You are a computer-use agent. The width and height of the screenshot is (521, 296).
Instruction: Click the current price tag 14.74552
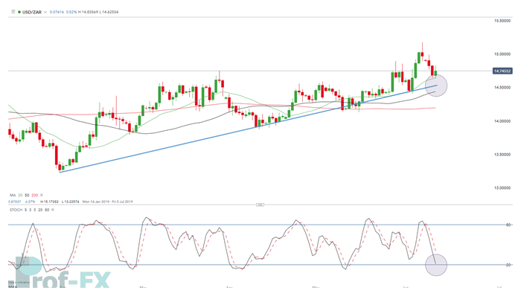(502, 71)
